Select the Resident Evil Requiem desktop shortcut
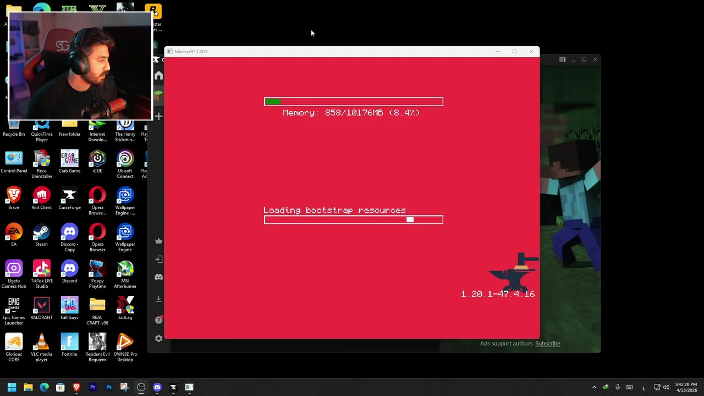 click(97, 348)
